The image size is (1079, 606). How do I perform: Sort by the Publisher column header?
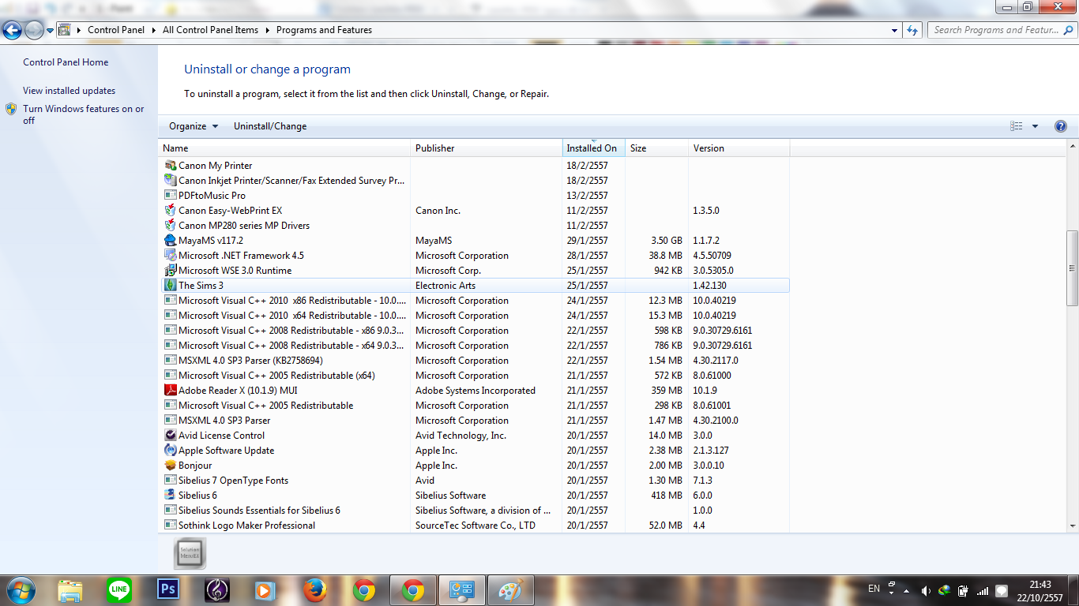tap(487, 148)
